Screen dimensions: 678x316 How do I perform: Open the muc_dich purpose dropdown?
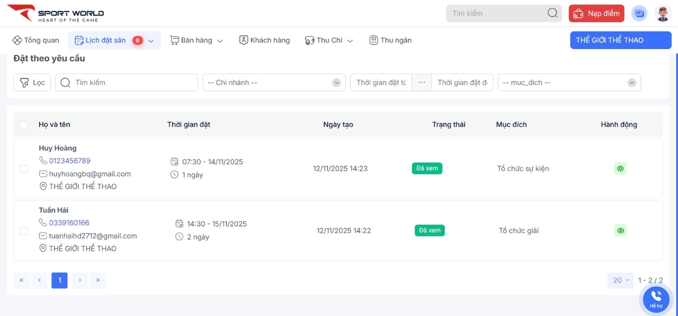(569, 83)
